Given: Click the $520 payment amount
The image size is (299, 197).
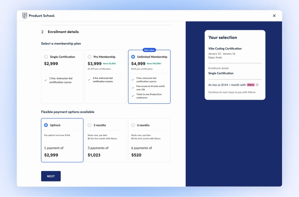Looking at the screenshot, I should (136, 155).
